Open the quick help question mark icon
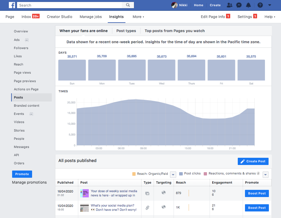281x218 pixels. (x=260, y=5)
